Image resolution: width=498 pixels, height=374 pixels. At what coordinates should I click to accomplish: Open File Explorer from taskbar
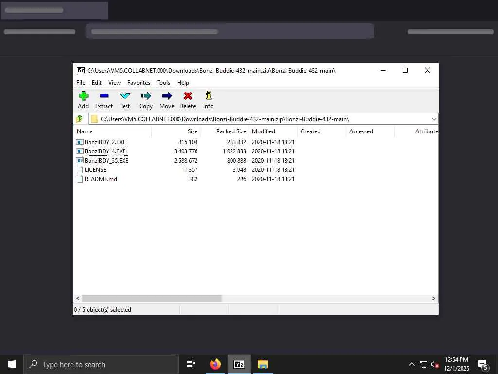tap(263, 364)
